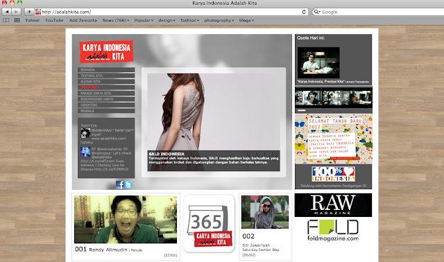
Task: Click the first tweet mentioning www.adalahkita.com
Action: click(x=107, y=136)
